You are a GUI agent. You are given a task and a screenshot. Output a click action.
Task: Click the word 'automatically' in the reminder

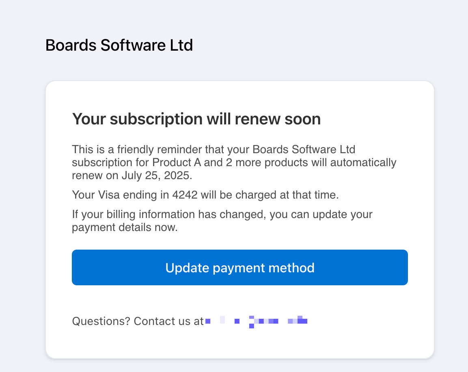[363, 162]
